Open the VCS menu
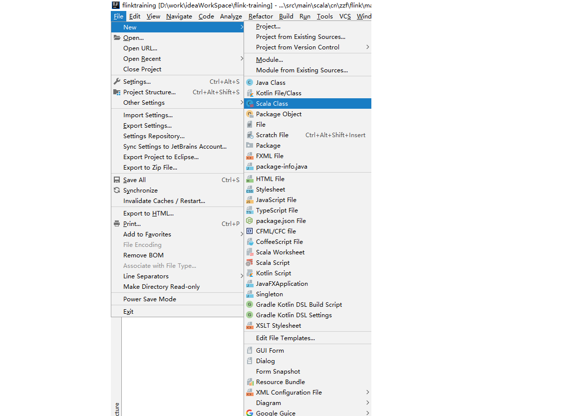 (x=345, y=16)
